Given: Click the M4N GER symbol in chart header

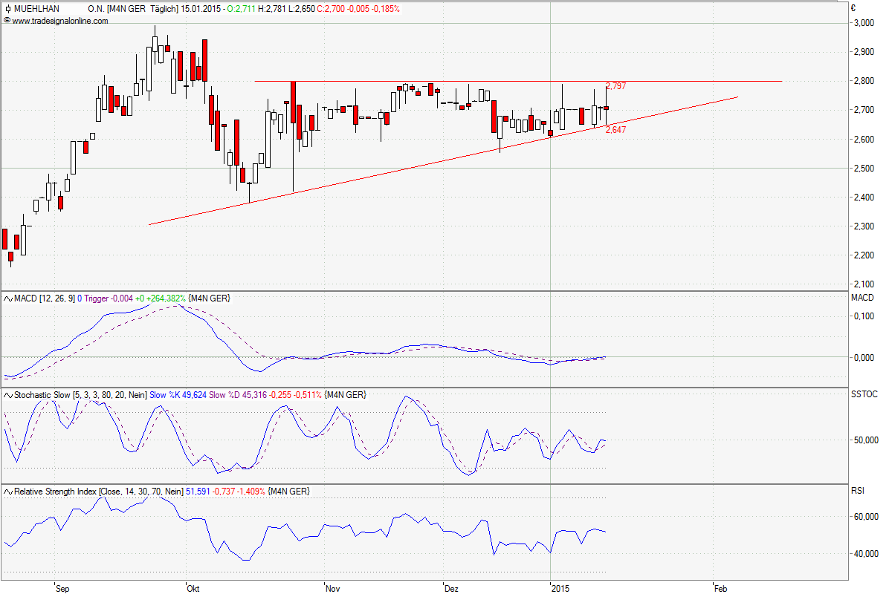Looking at the screenshot, I should [126, 9].
